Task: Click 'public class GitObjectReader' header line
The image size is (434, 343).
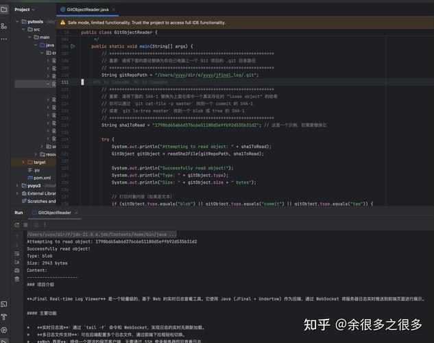Action: 119,32
